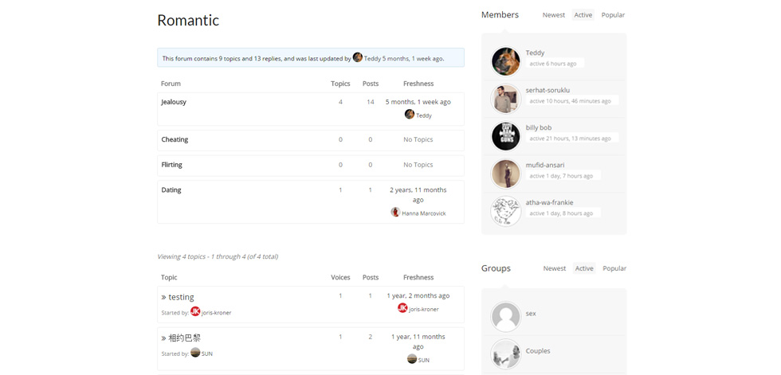Viewport: 781px width, 375px height.
Task: Click 'No Topics' in Flirting row
Action: click(418, 165)
